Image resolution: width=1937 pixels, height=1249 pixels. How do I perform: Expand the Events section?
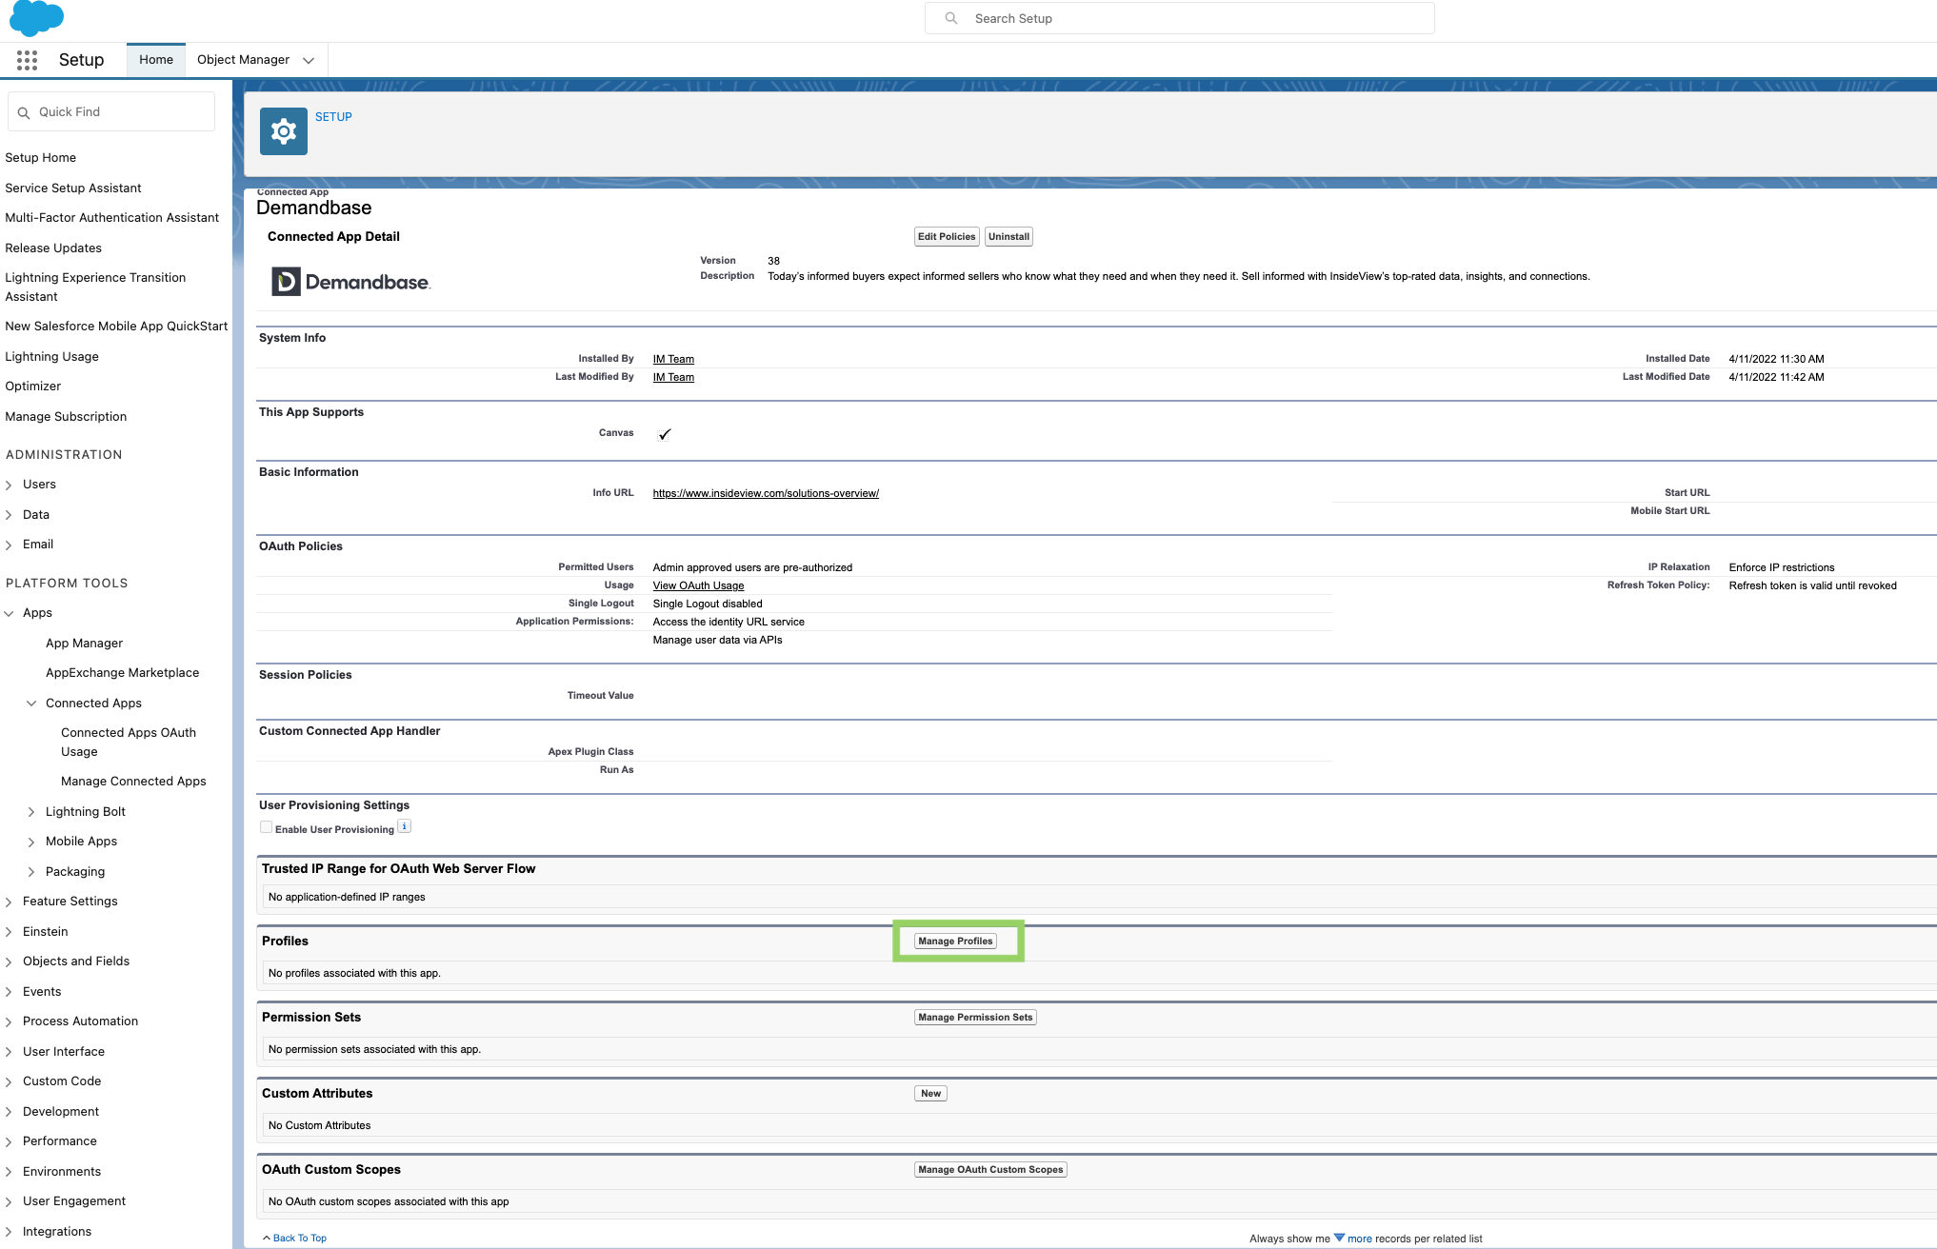pyautogui.click(x=9, y=993)
